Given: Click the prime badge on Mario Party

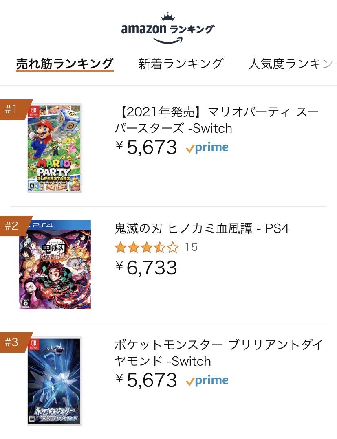Looking at the screenshot, I should [x=207, y=148].
